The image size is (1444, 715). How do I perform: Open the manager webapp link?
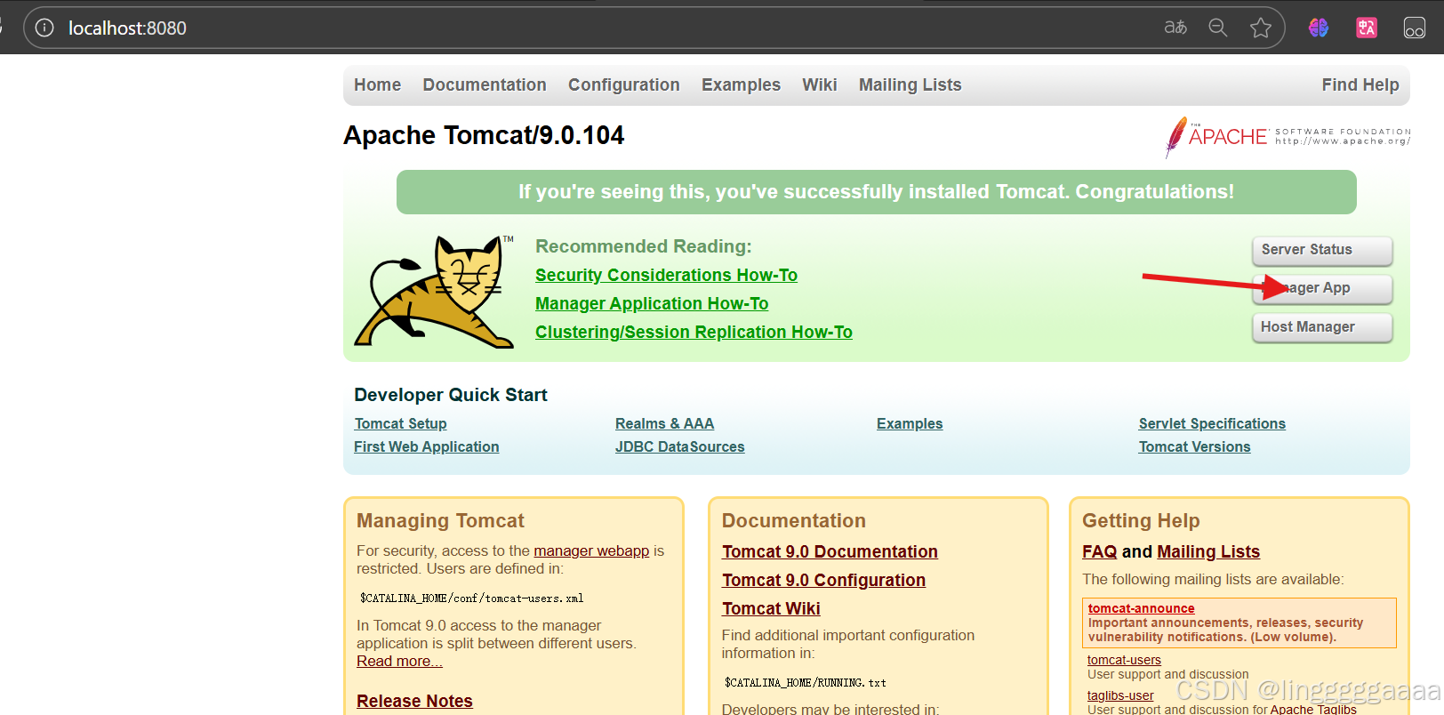(591, 550)
